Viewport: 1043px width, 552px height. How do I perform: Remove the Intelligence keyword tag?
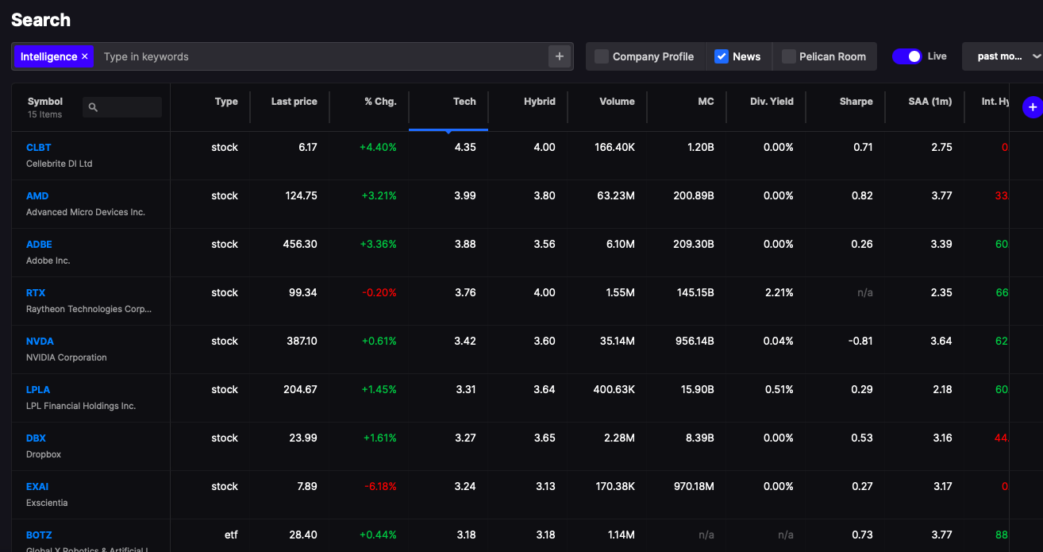click(x=85, y=56)
